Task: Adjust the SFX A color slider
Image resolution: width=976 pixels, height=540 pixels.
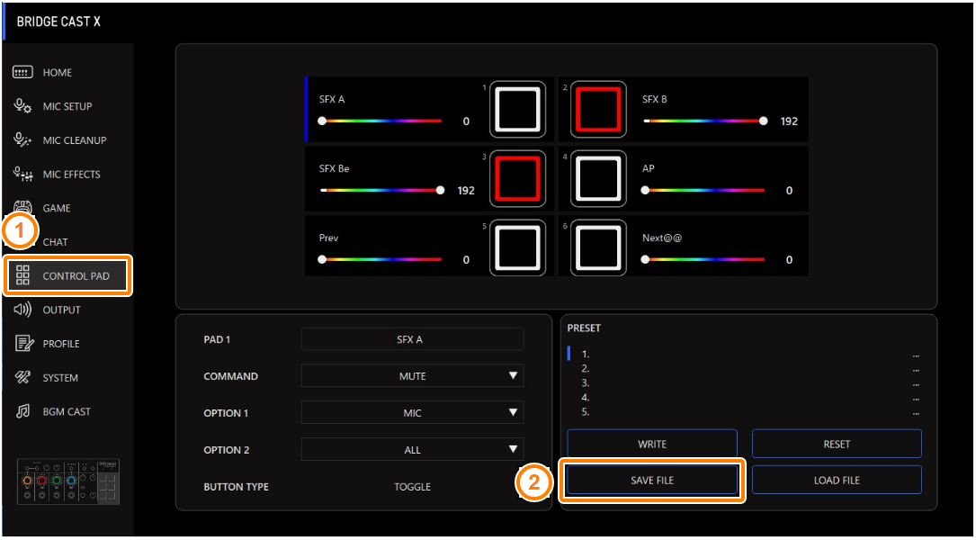Action: click(381, 121)
